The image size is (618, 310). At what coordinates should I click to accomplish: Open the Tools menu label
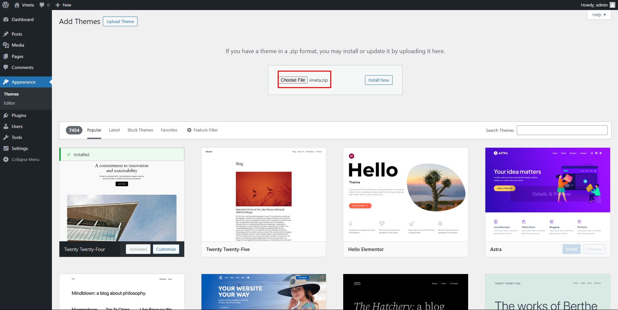(x=17, y=137)
